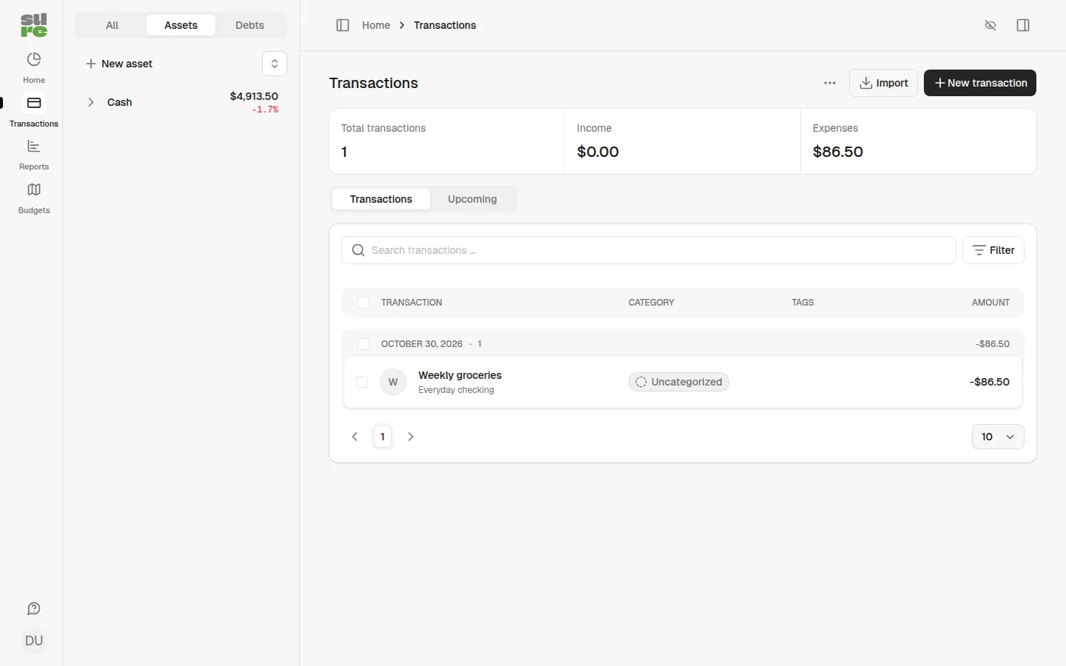Screen dimensions: 1066x666
Task: Switch to the Assets tab
Action: click(x=181, y=25)
